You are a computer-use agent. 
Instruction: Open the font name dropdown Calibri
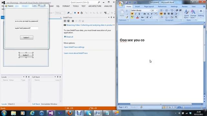click(150, 10)
